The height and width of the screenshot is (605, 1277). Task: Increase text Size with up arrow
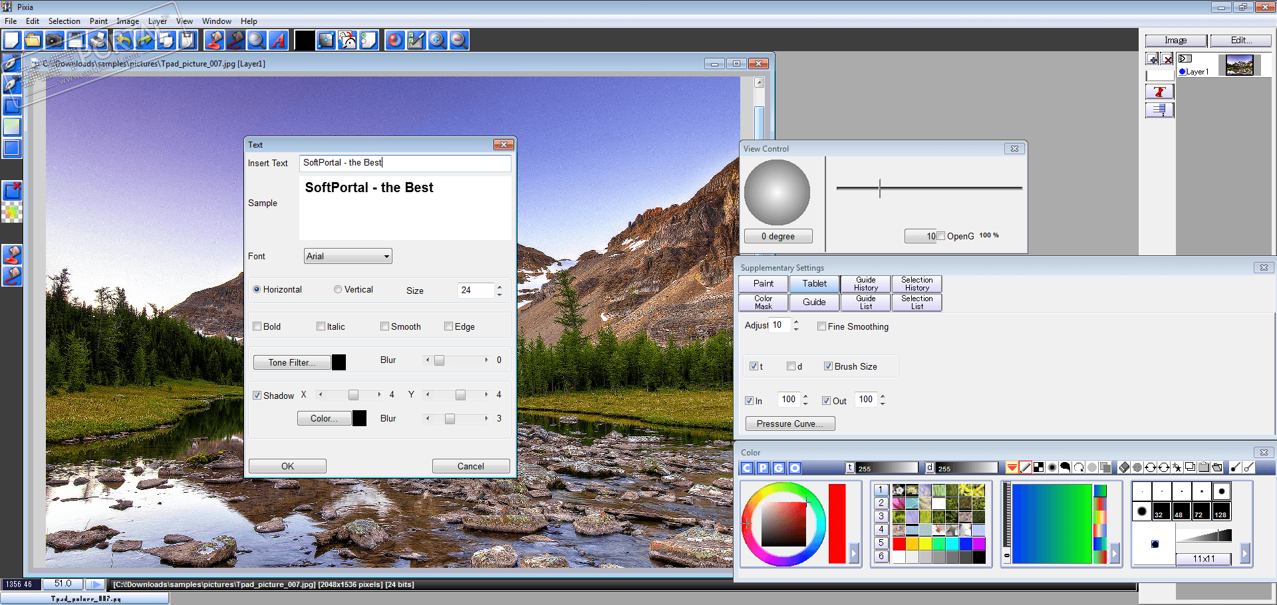tap(499, 287)
